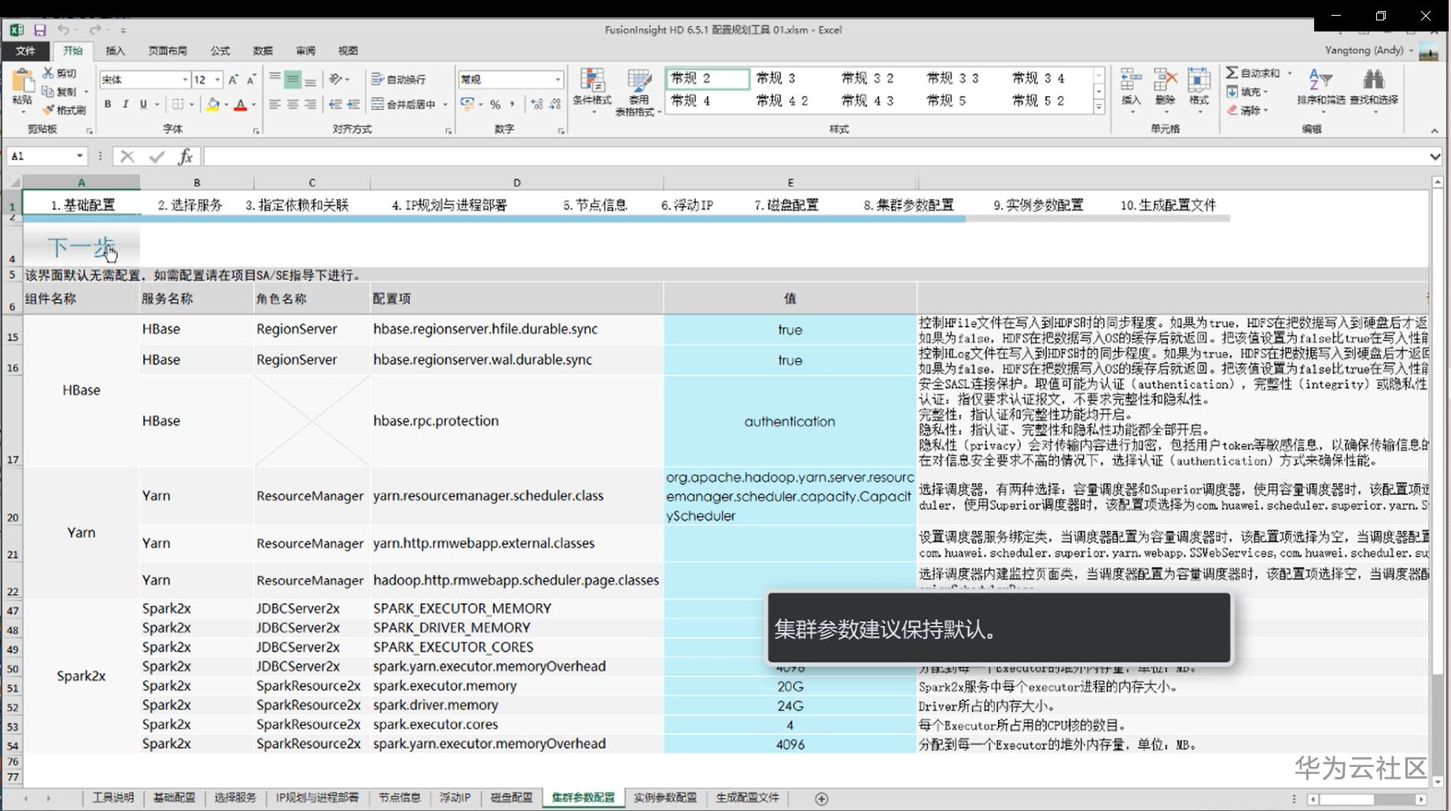Open Yangtong (Andy) account menu
1451x811 pixels.
coord(1368,50)
